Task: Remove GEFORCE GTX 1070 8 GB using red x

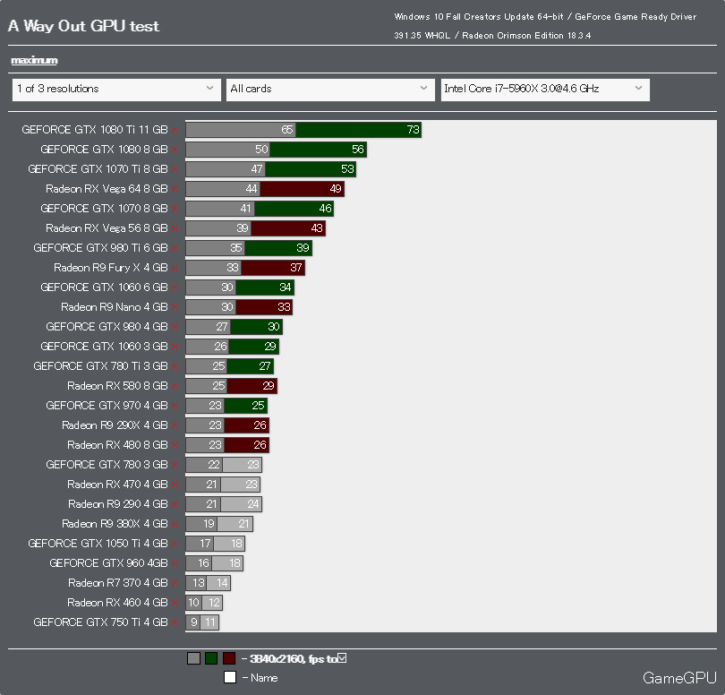Action: [175, 210]
